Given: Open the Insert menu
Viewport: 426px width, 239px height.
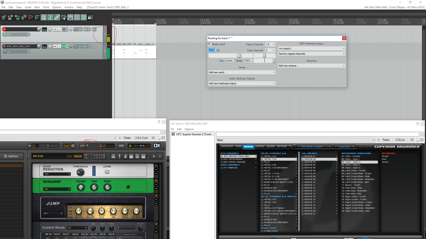Looking at the screenshot, I should (28, 7).
